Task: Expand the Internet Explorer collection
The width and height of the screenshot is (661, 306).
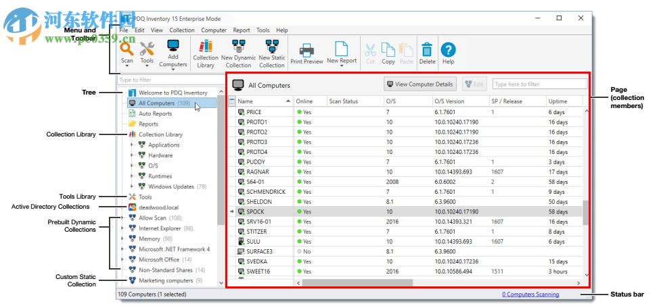Action: click(x=122, y=228)
